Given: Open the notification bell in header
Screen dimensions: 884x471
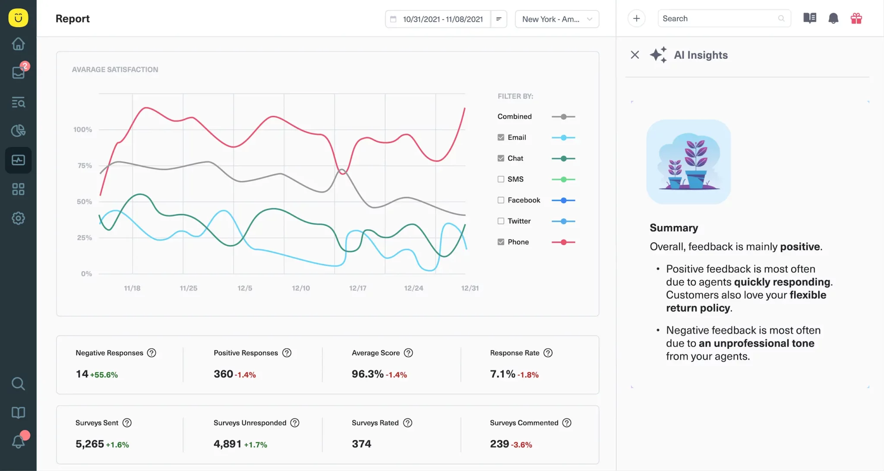Looking at the screenshot, I should (833, 19).
